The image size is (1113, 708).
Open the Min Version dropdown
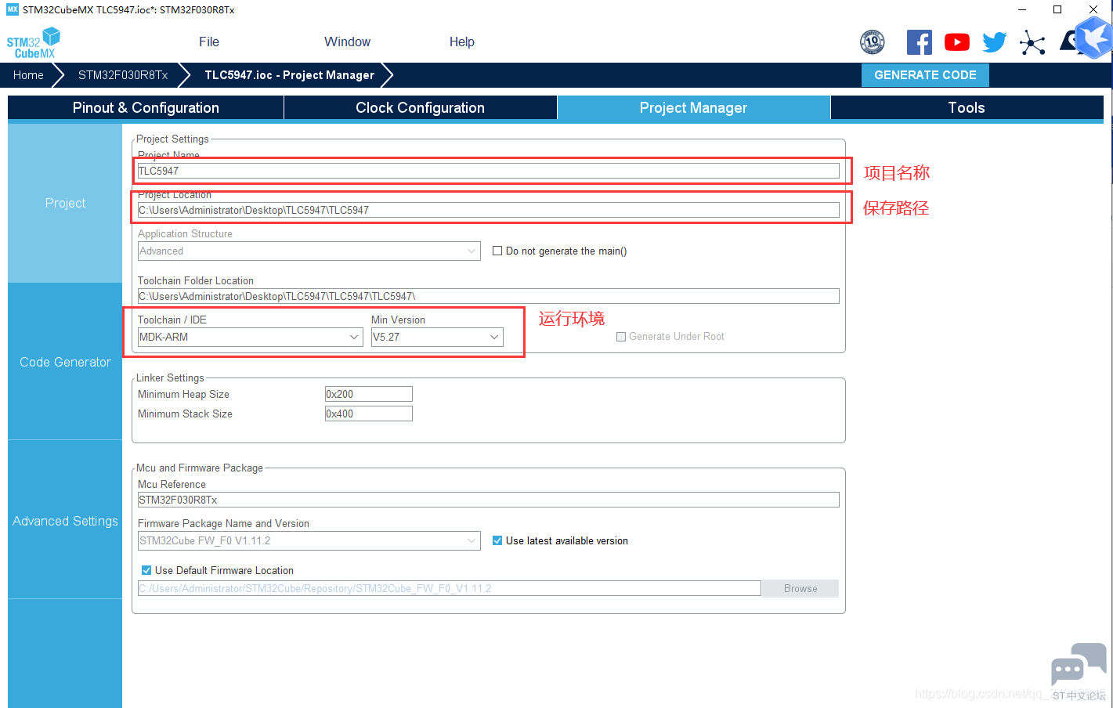437,337
